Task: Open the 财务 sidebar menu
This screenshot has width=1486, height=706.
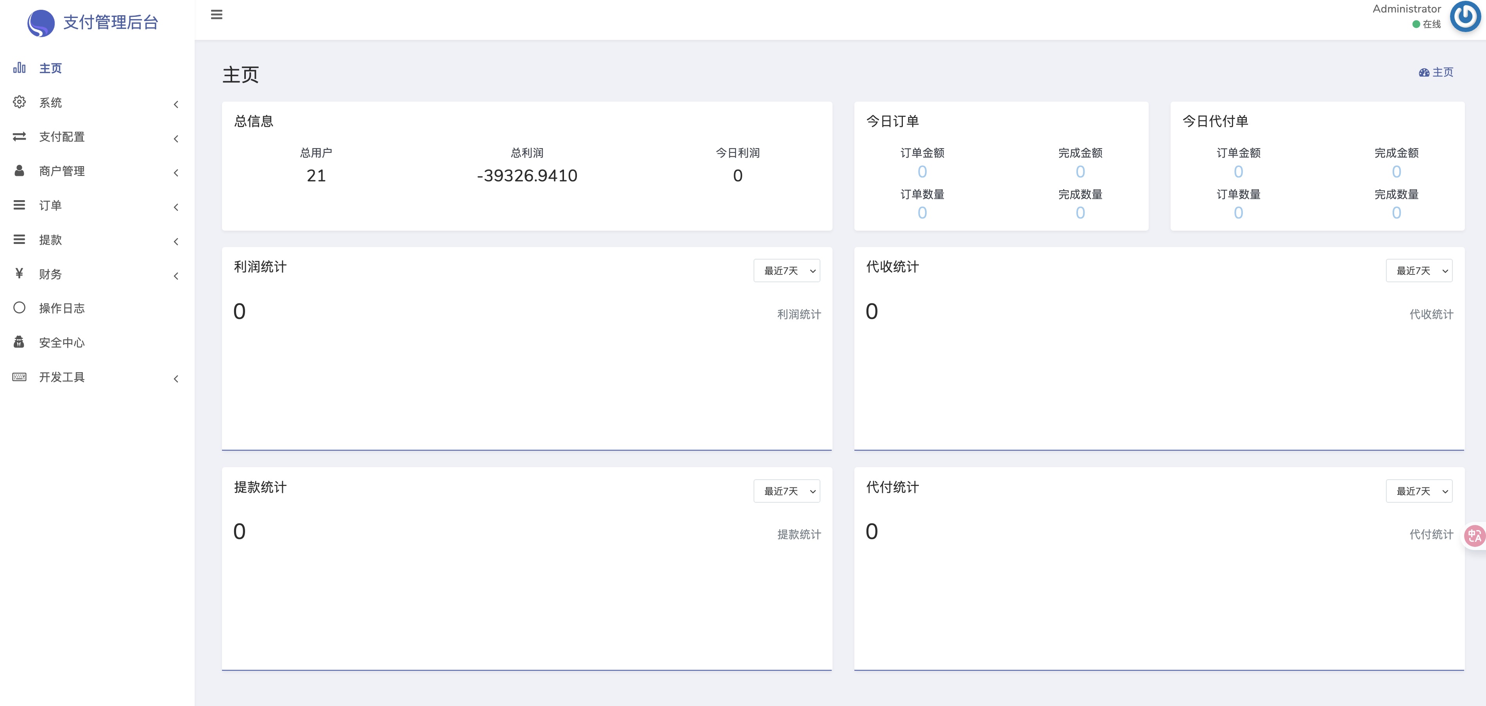Action: point(97,274)
